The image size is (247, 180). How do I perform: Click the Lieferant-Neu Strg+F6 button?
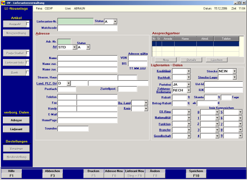pyautogui.click(x=135, y=173)
